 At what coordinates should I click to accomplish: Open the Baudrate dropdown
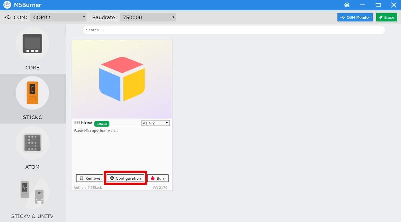pos(148,17)
